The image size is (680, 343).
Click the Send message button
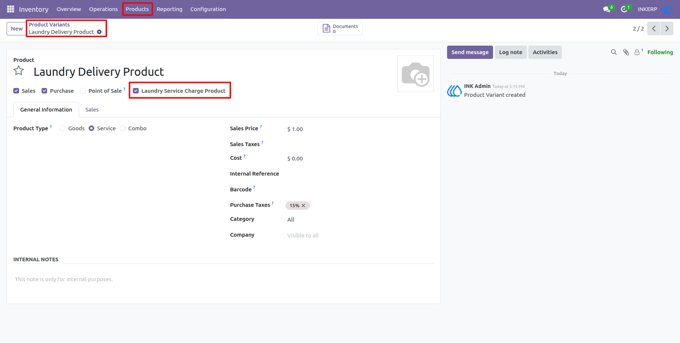point(470,52)
